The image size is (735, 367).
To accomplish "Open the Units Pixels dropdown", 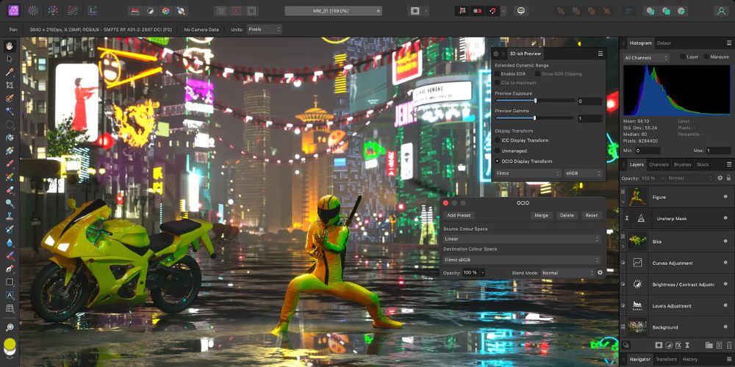I will click(265, 29).
